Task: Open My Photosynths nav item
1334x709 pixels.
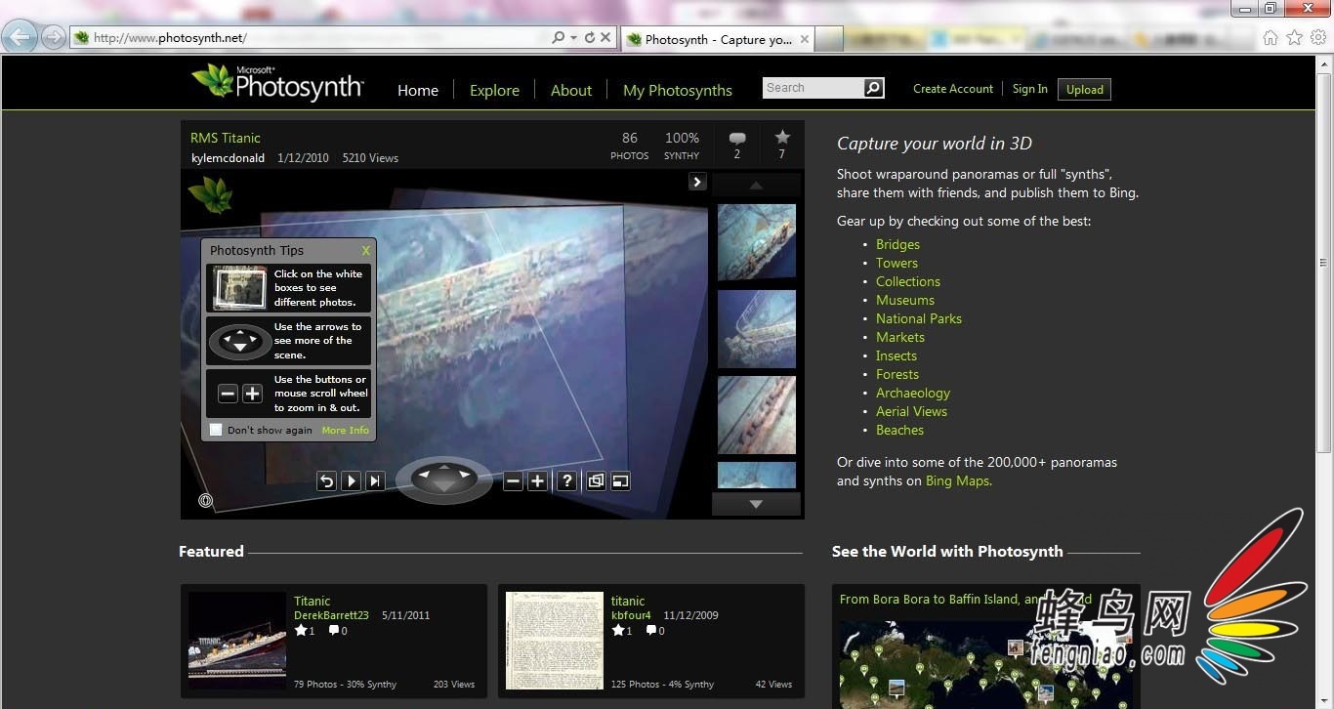Action: coord(678,90)
